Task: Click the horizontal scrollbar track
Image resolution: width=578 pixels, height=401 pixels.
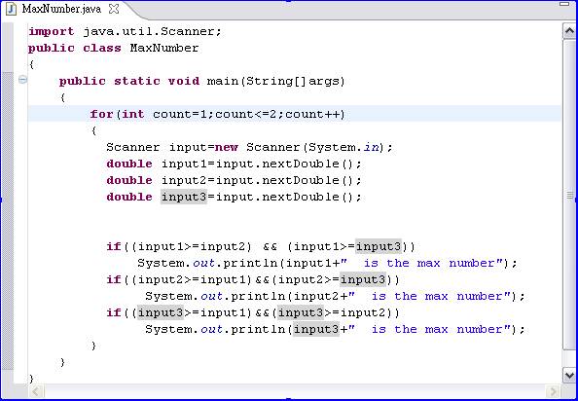Action: (295, 390)
